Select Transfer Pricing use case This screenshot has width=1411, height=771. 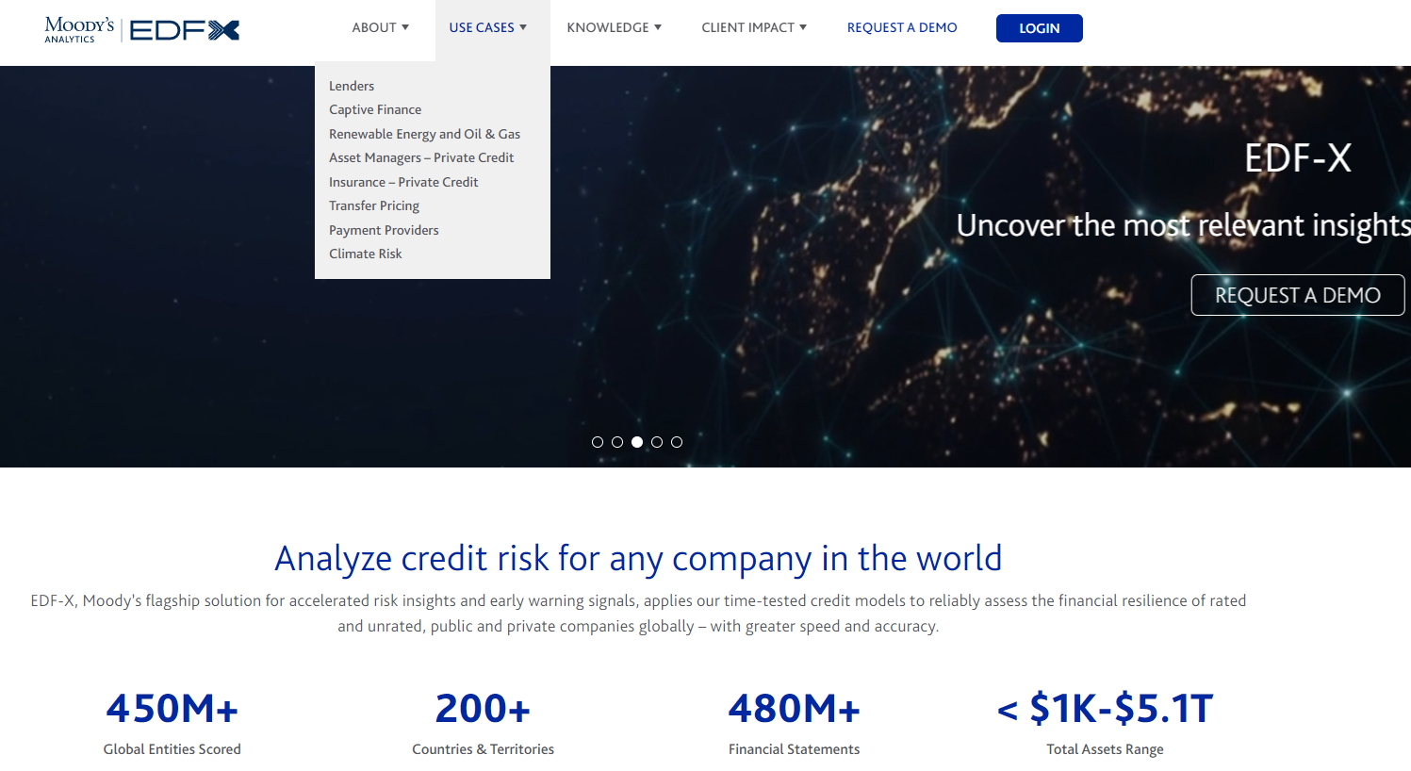[374, 205]
